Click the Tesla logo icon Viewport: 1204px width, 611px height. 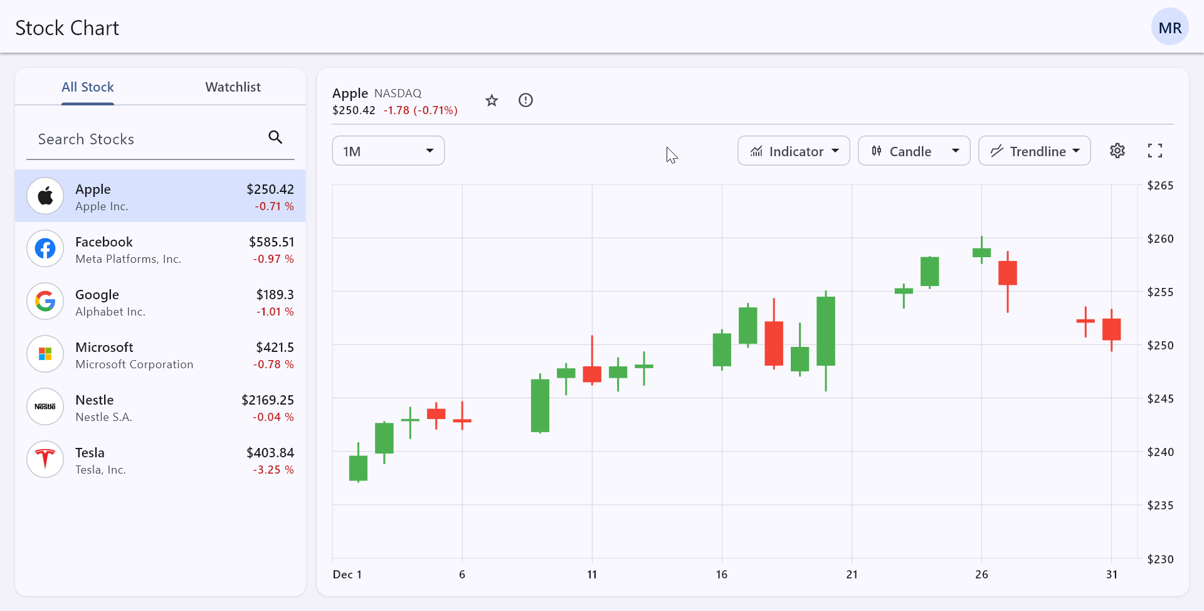[45, 459]
